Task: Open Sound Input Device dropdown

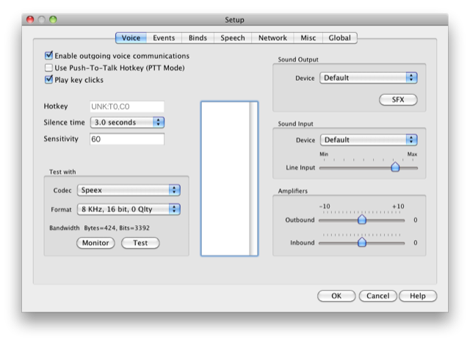Action: tap(368, 140)
